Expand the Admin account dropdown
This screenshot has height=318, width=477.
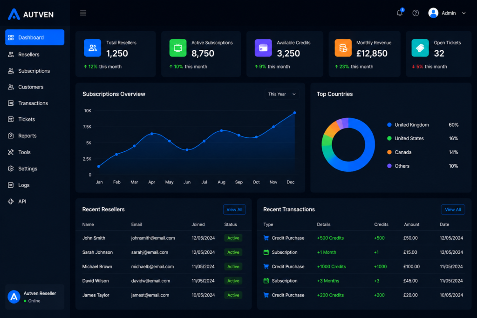point(447,13)
